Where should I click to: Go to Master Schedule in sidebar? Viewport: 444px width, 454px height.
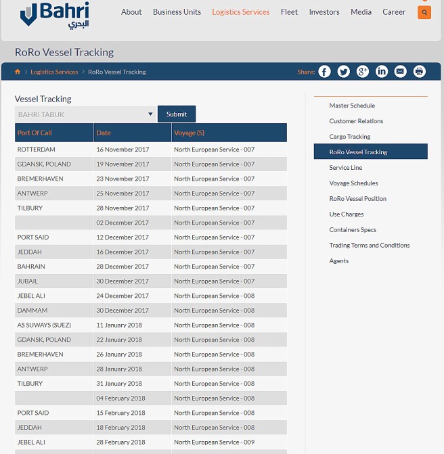click(352, 106)
